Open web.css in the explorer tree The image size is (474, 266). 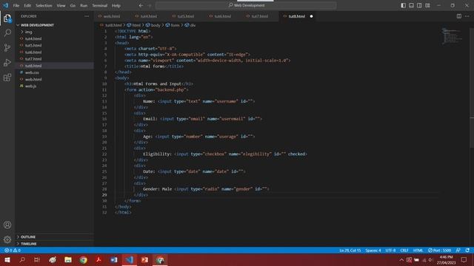pyautogui.click(x=54, y=72)
